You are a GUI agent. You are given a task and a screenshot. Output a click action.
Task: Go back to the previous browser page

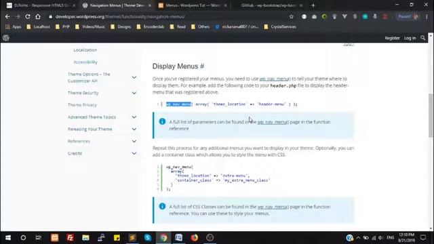7,16
